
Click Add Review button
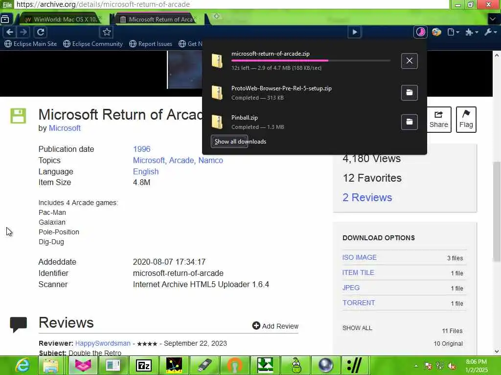(275, 326)
